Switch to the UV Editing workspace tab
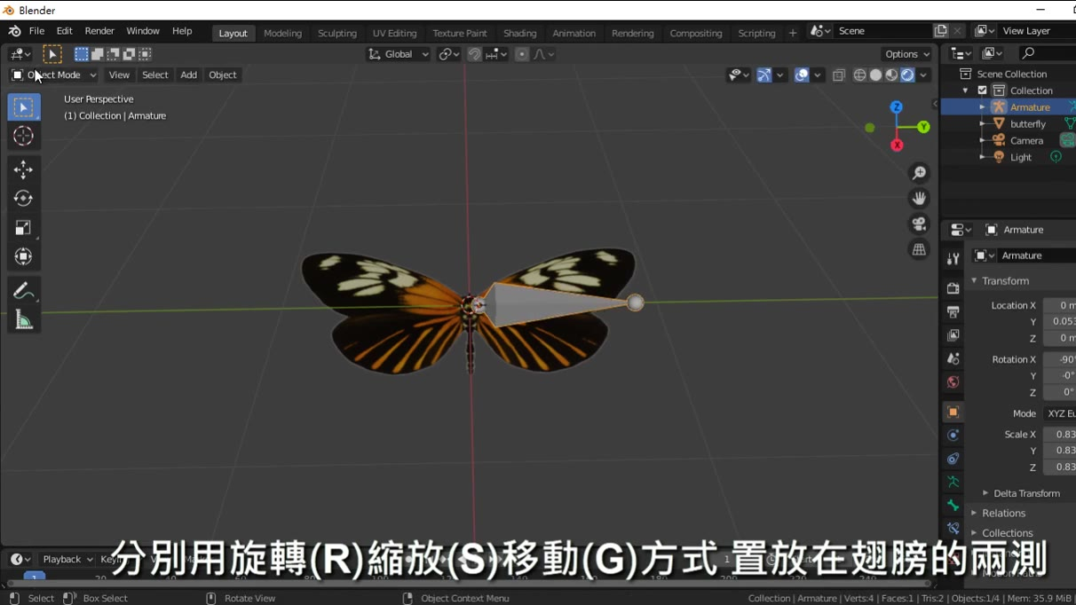Image resolution: width=1076 pixels, height=605 pixels. click(x=394, y=33)
